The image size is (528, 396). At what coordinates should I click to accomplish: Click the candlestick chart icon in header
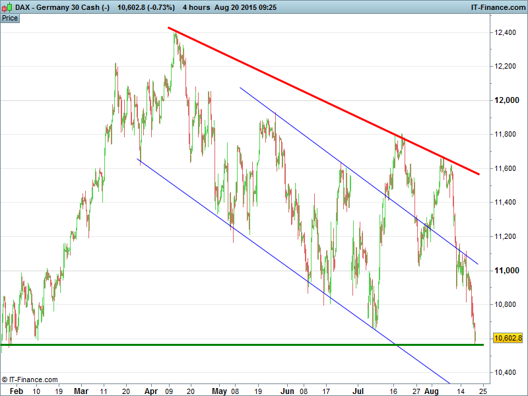(7, 7)
